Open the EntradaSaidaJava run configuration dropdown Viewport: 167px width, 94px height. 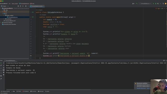(145, 4)
